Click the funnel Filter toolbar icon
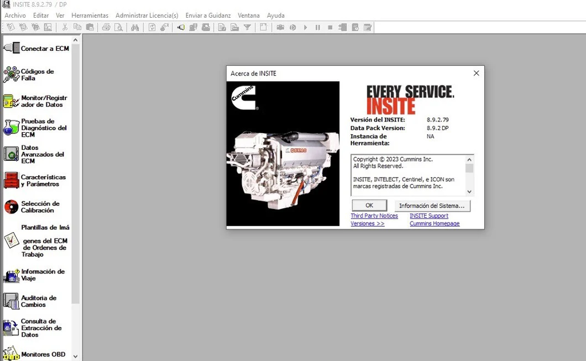This screenshot has width=586, height=361. 247,27
